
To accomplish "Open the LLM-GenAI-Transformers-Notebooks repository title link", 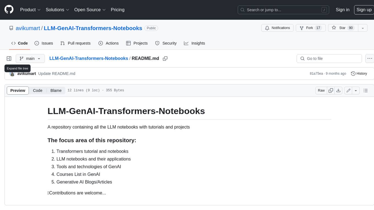I will click(93, 28).
